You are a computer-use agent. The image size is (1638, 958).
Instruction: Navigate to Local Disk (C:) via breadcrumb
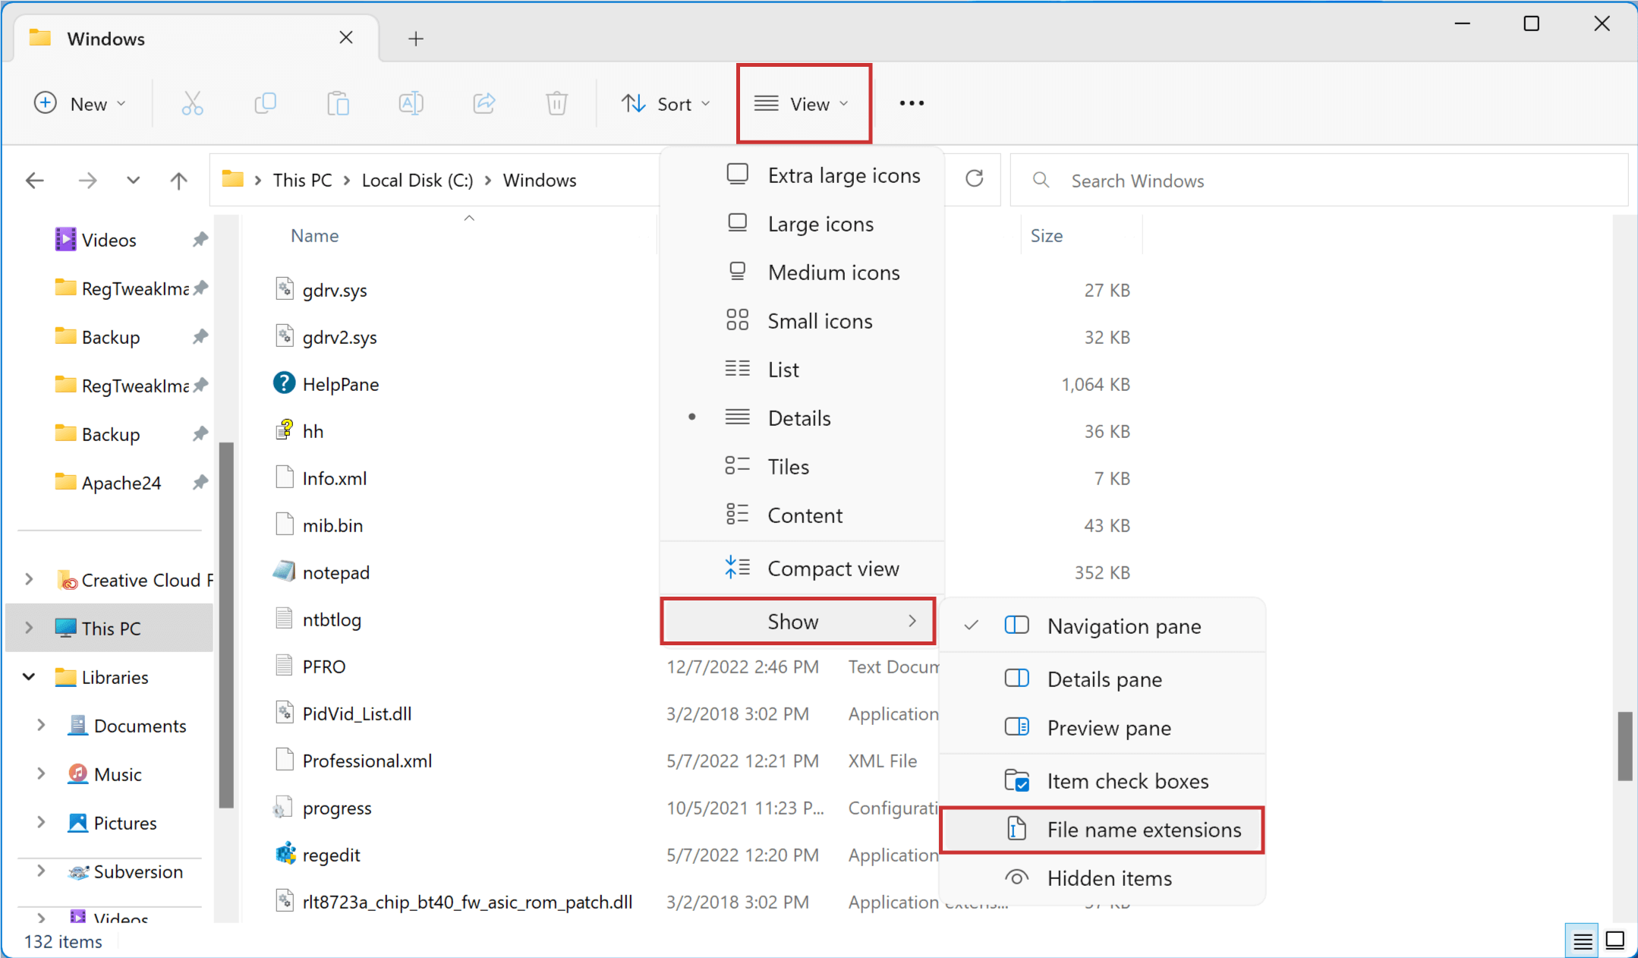(416, 179)
